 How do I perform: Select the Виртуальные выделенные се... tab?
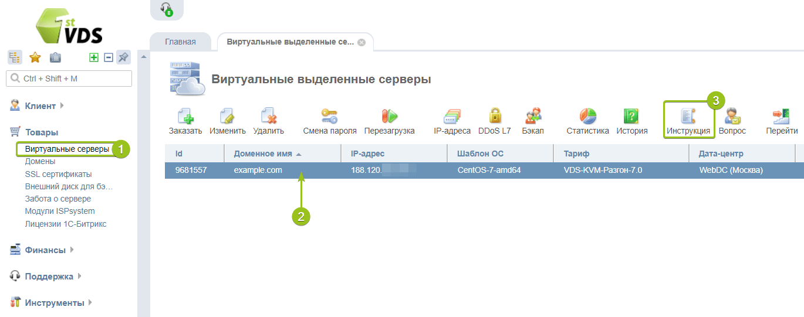(x=290, y=42)
